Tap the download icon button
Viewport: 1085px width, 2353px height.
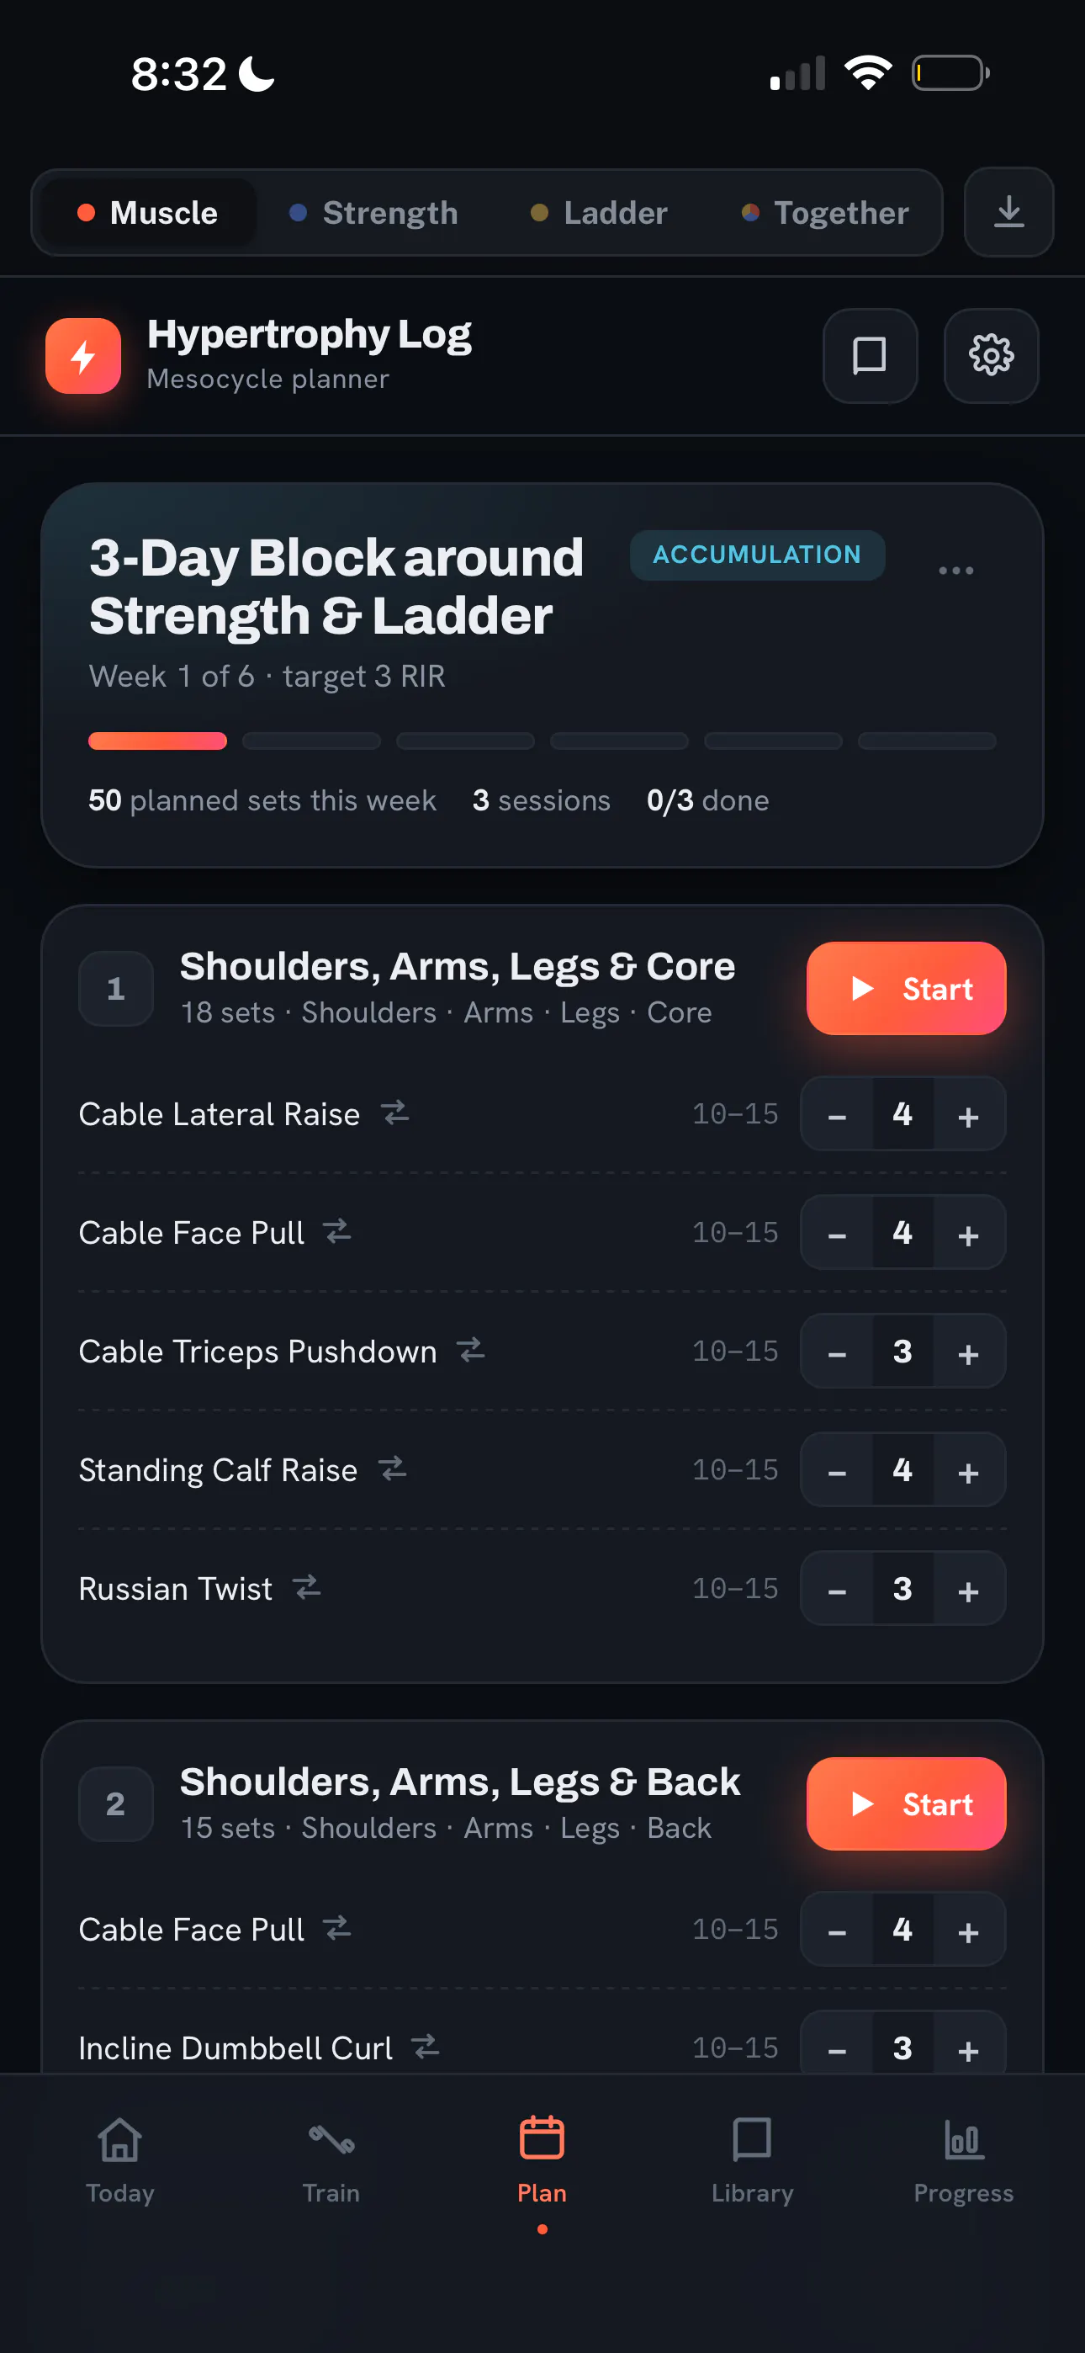tap(1008, 212)
